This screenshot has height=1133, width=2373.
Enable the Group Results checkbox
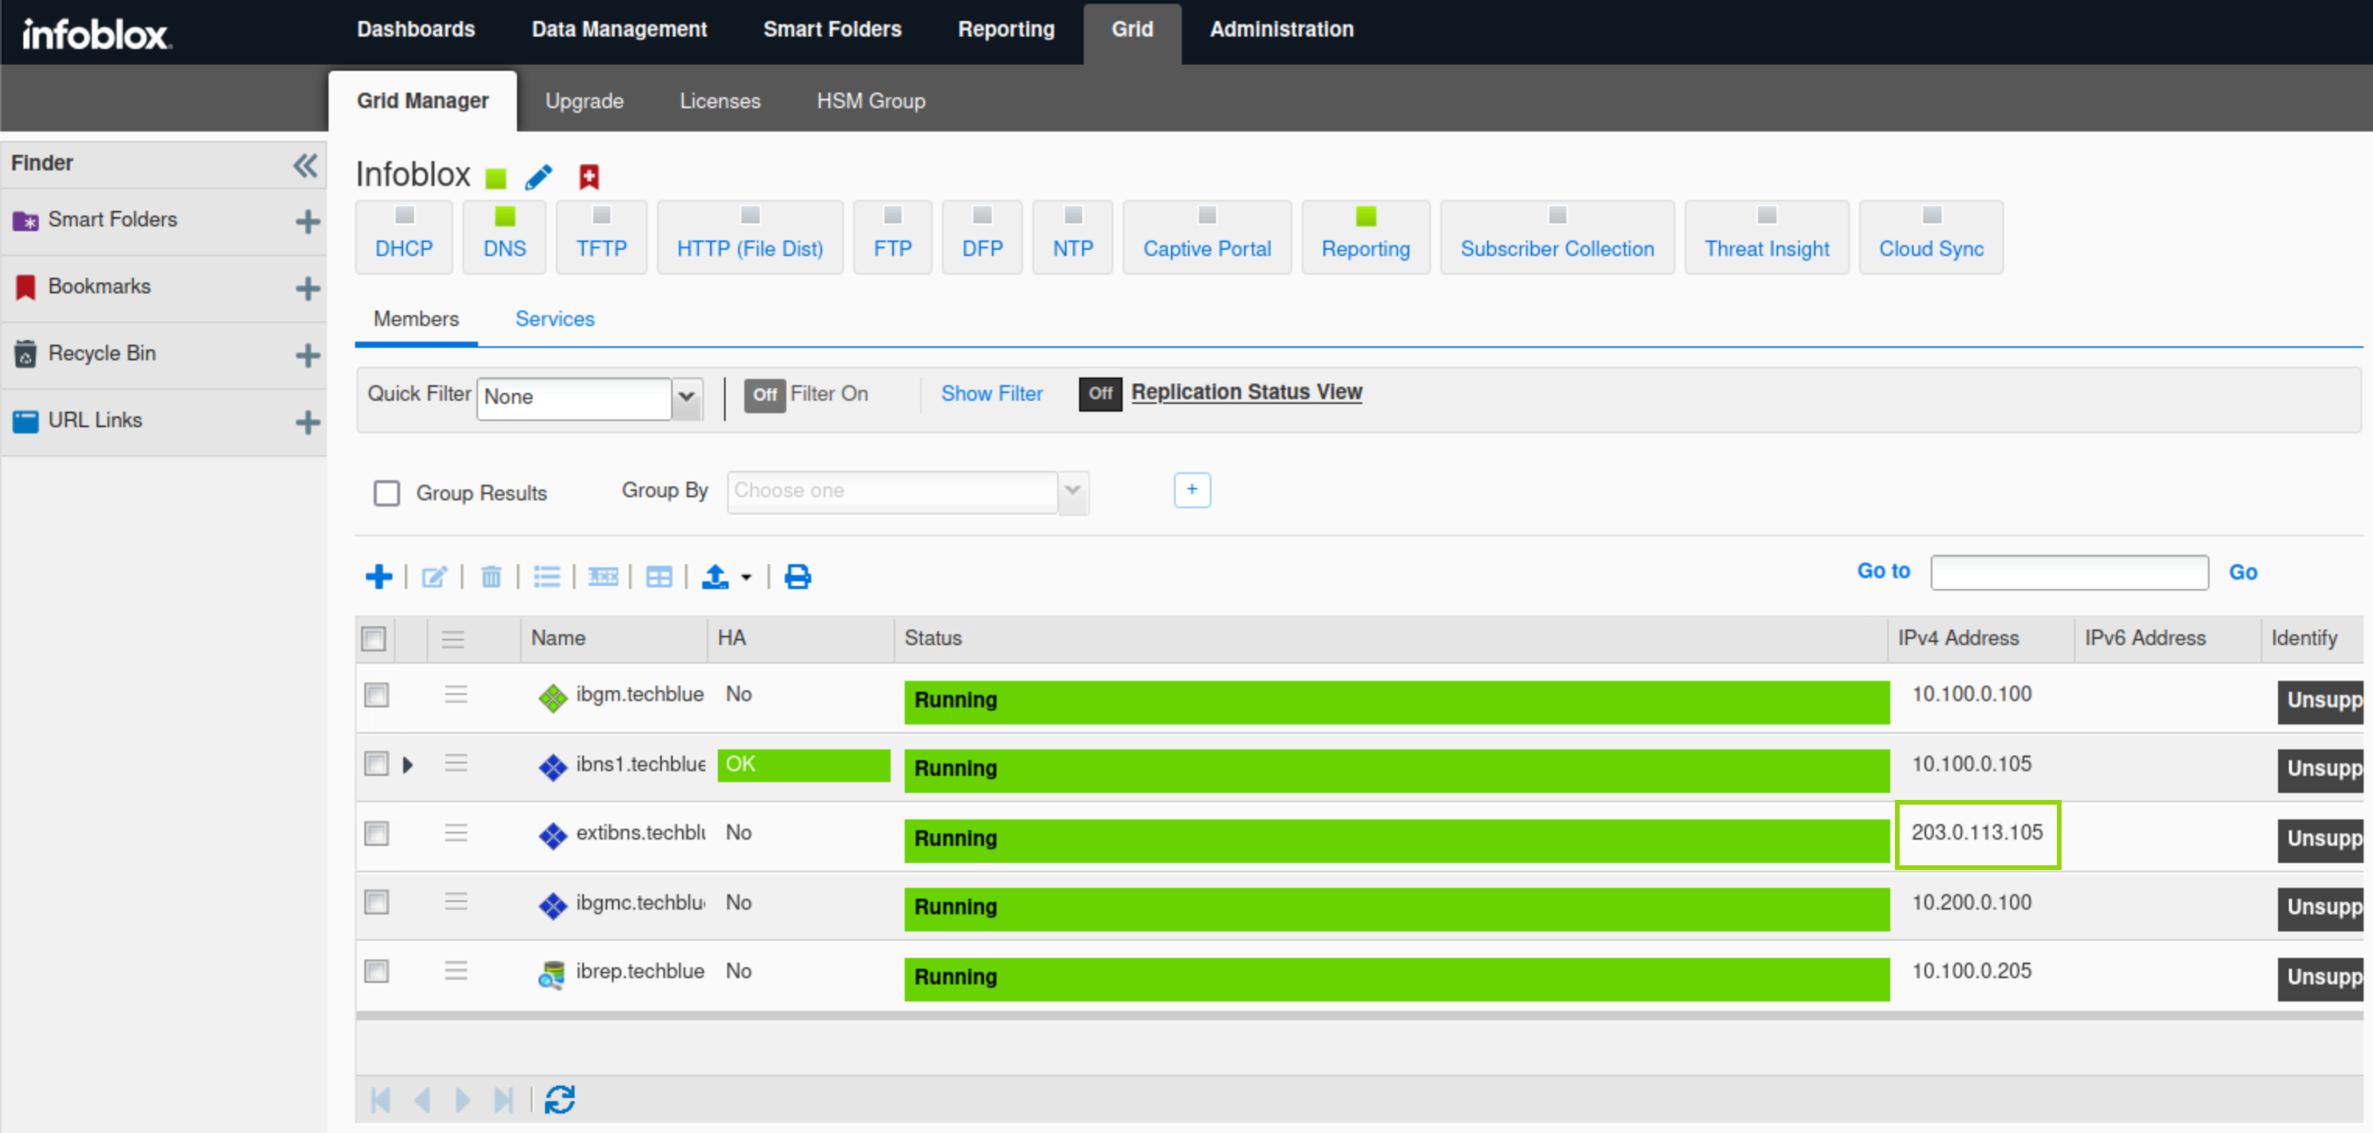(x=387, y=493)
